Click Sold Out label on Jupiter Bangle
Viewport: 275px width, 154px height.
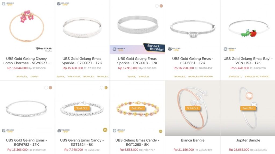point(248,108)
